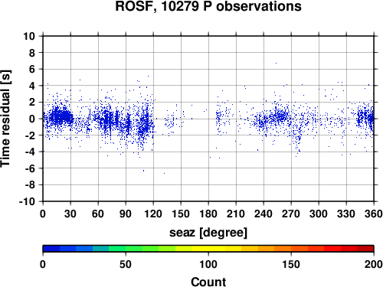Click the x-axis tick label 270
Screen dimensions: 383x287
coord(291,214)
